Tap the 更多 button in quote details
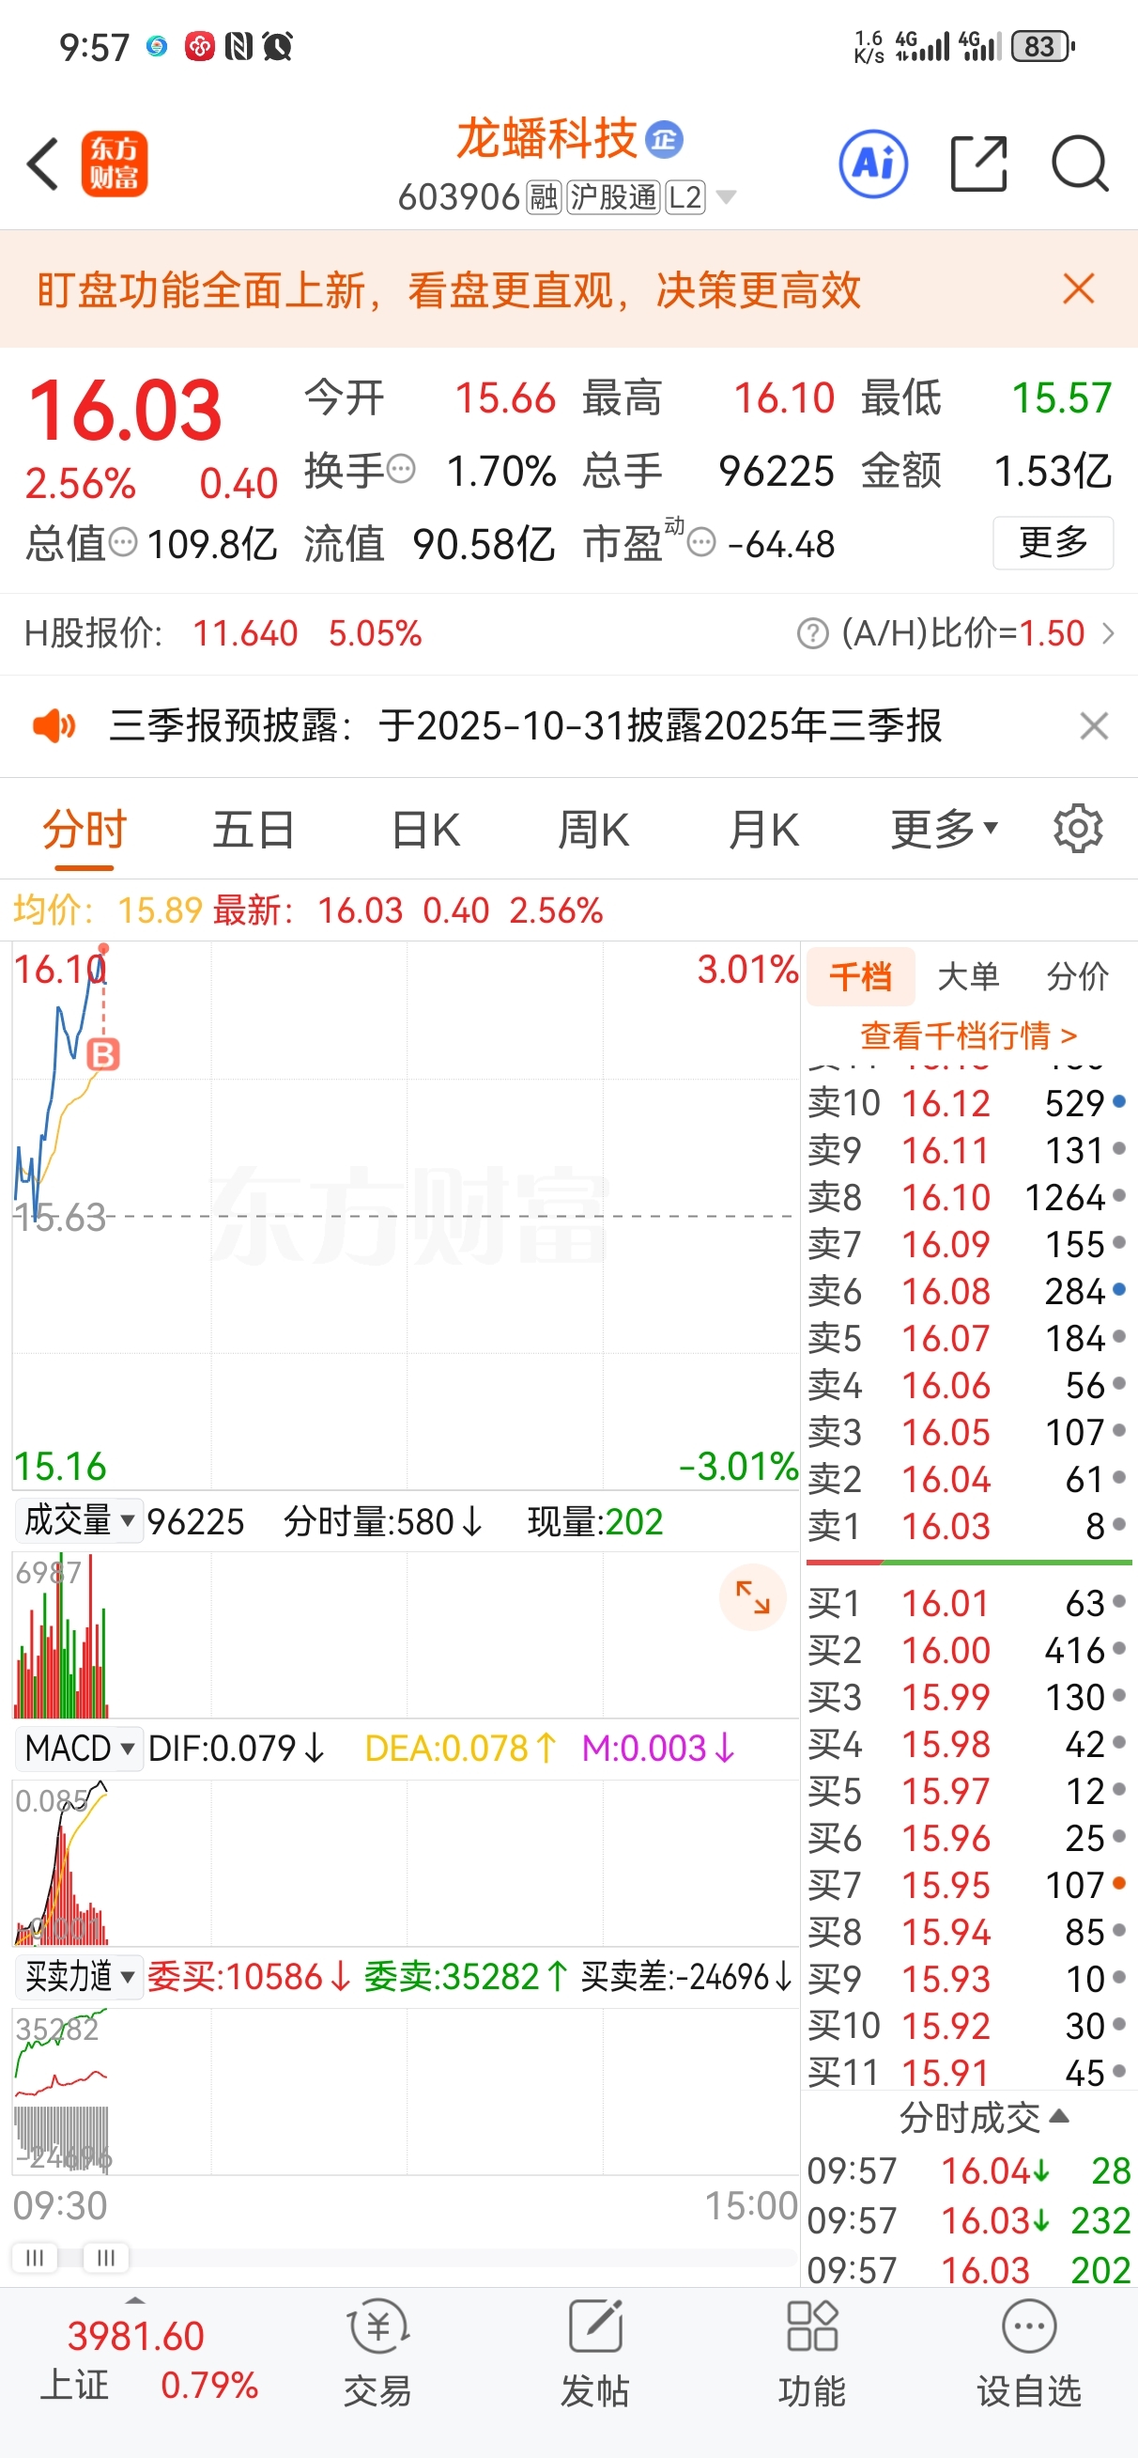 [x=1053, y=543]
